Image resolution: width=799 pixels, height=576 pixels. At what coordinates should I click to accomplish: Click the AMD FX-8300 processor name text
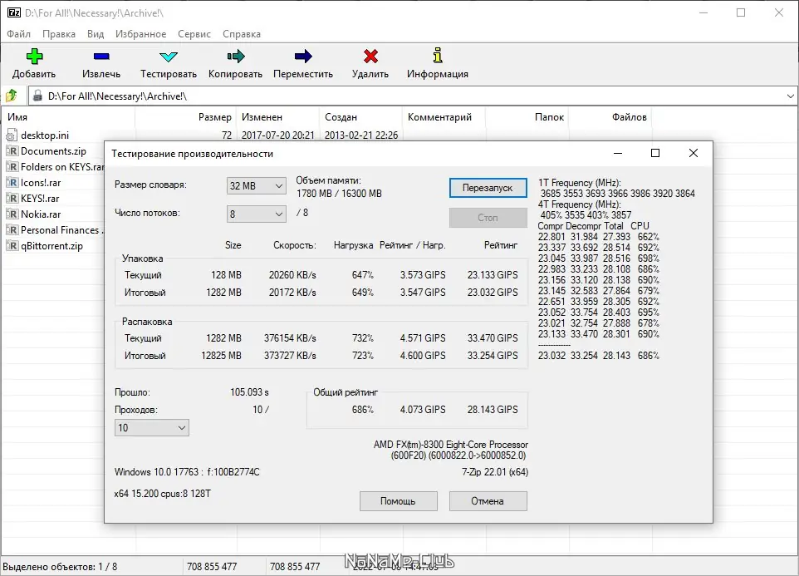coord(450,445)
